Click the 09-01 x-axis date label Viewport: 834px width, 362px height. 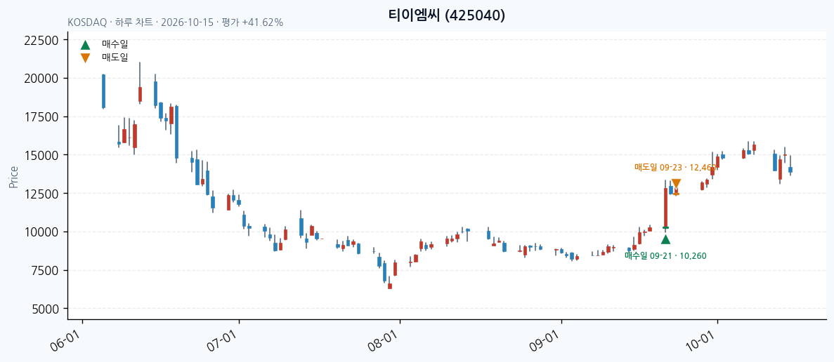[x=544, y=341]
